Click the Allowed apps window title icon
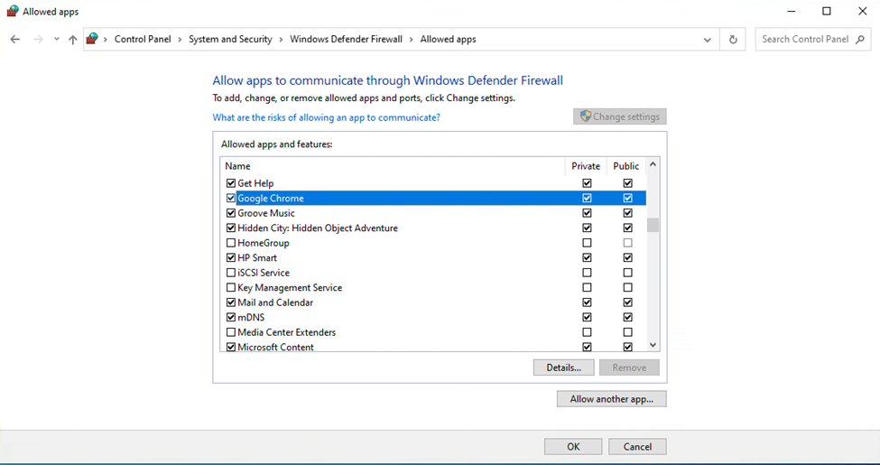The width and height of the screenshot is (880, 465). click(13, 11)
